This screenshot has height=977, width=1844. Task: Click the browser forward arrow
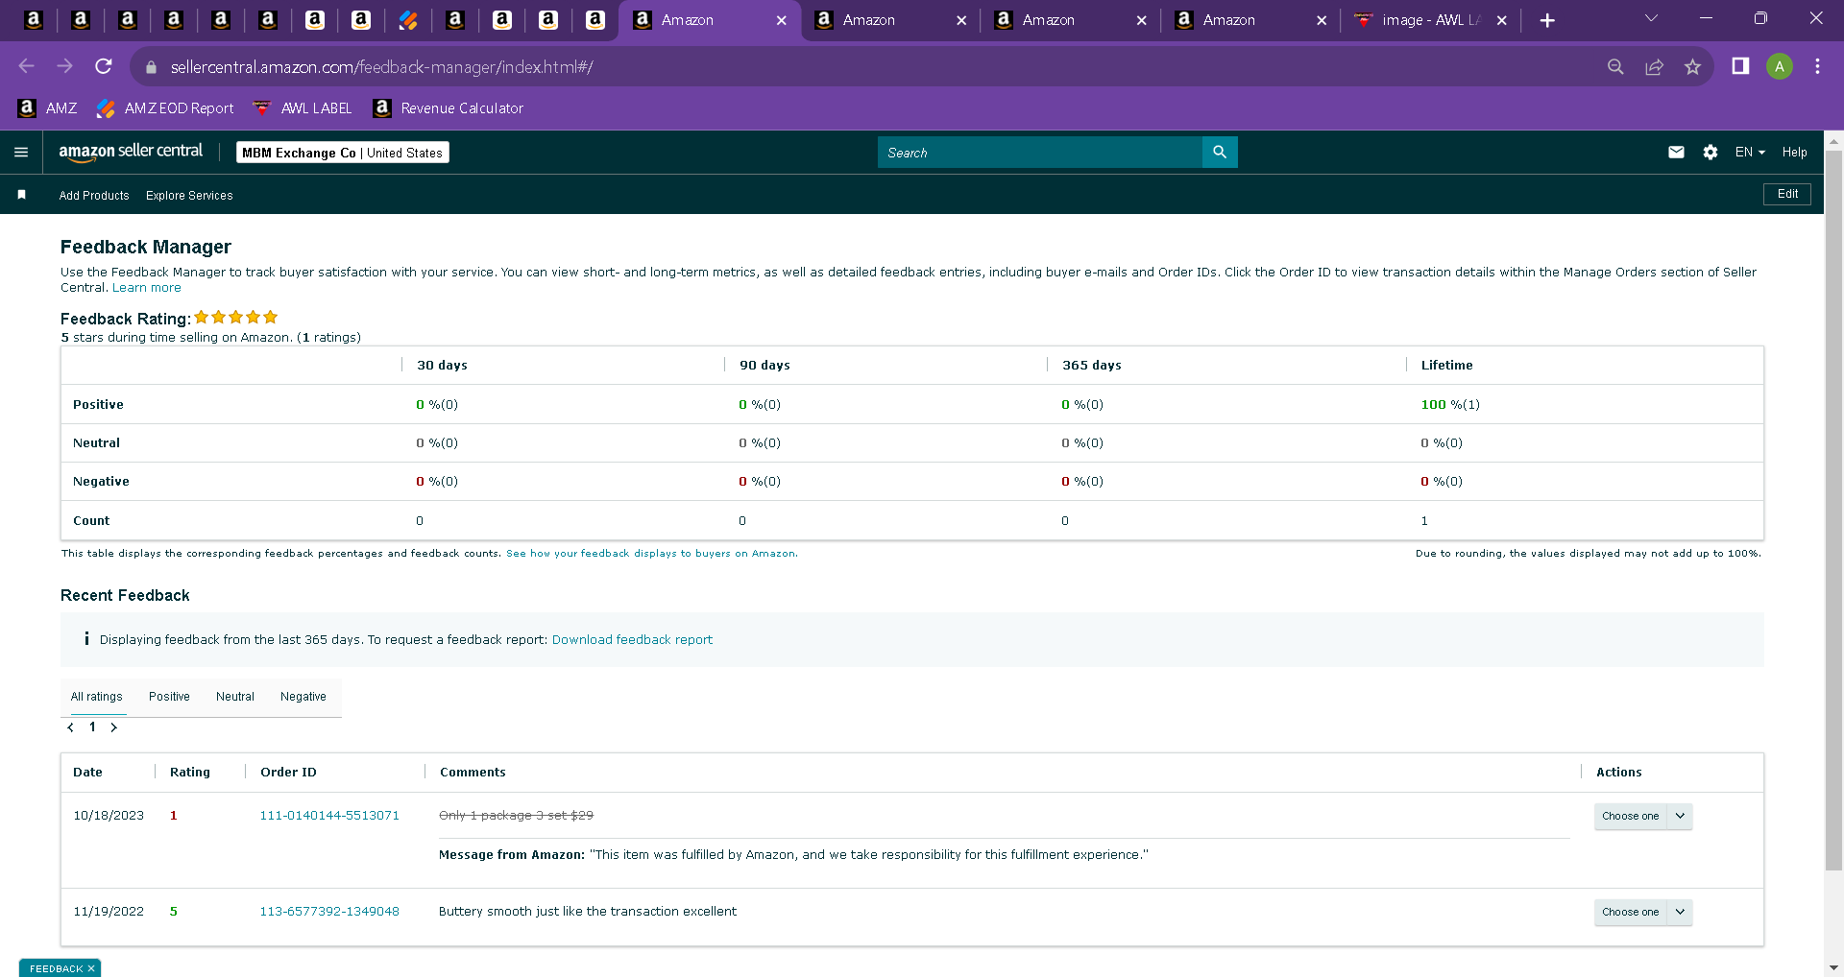(x=64, y=66)
